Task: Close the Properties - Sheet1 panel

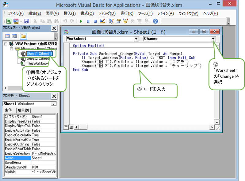Action: 54,96
